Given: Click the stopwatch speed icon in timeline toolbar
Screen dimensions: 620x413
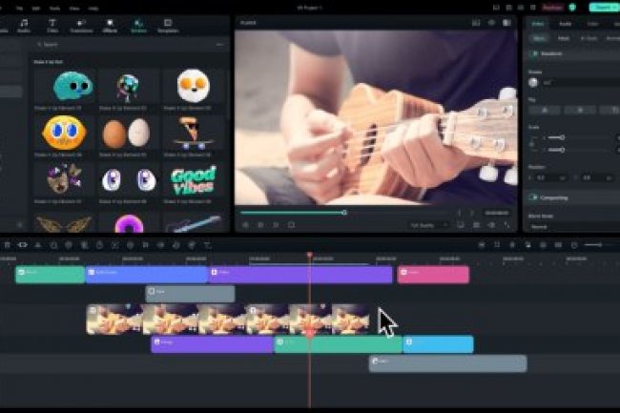Looking at the screenshot, I should click(99, 245).
